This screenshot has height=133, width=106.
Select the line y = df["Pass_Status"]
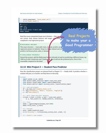click(x=31, y=92)
